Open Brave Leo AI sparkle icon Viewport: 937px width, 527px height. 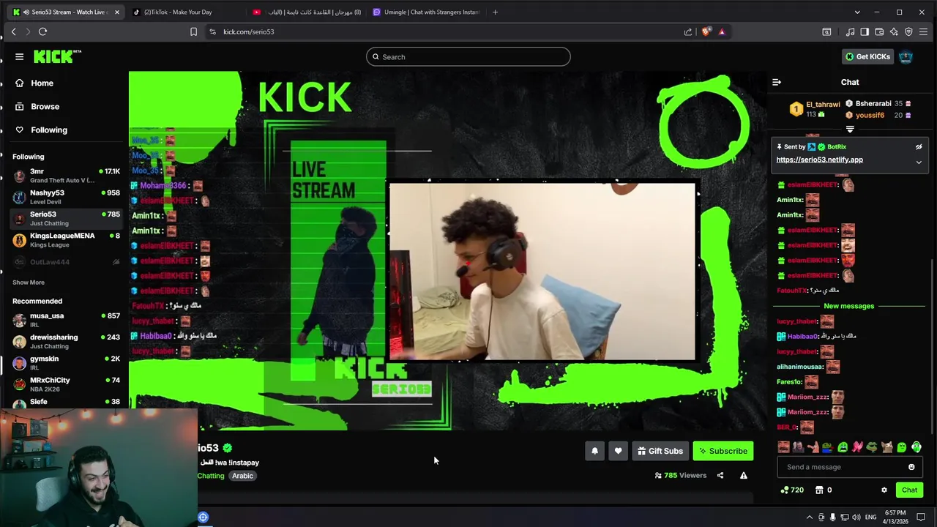point(894,31)
